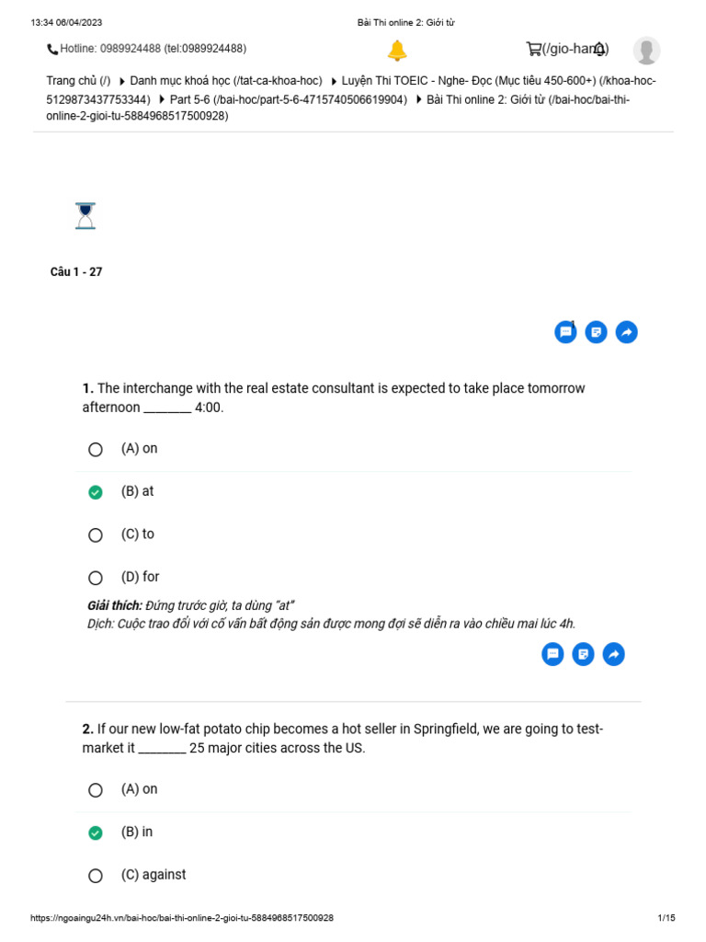Go to Trang chủ breadcrumb link

coord(78,81)
